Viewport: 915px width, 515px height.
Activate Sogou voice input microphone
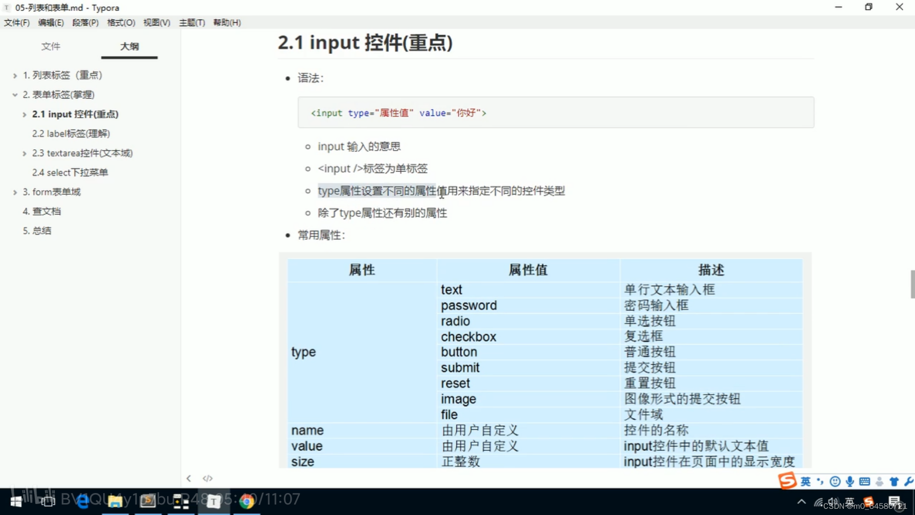click(x=850, y=482)
